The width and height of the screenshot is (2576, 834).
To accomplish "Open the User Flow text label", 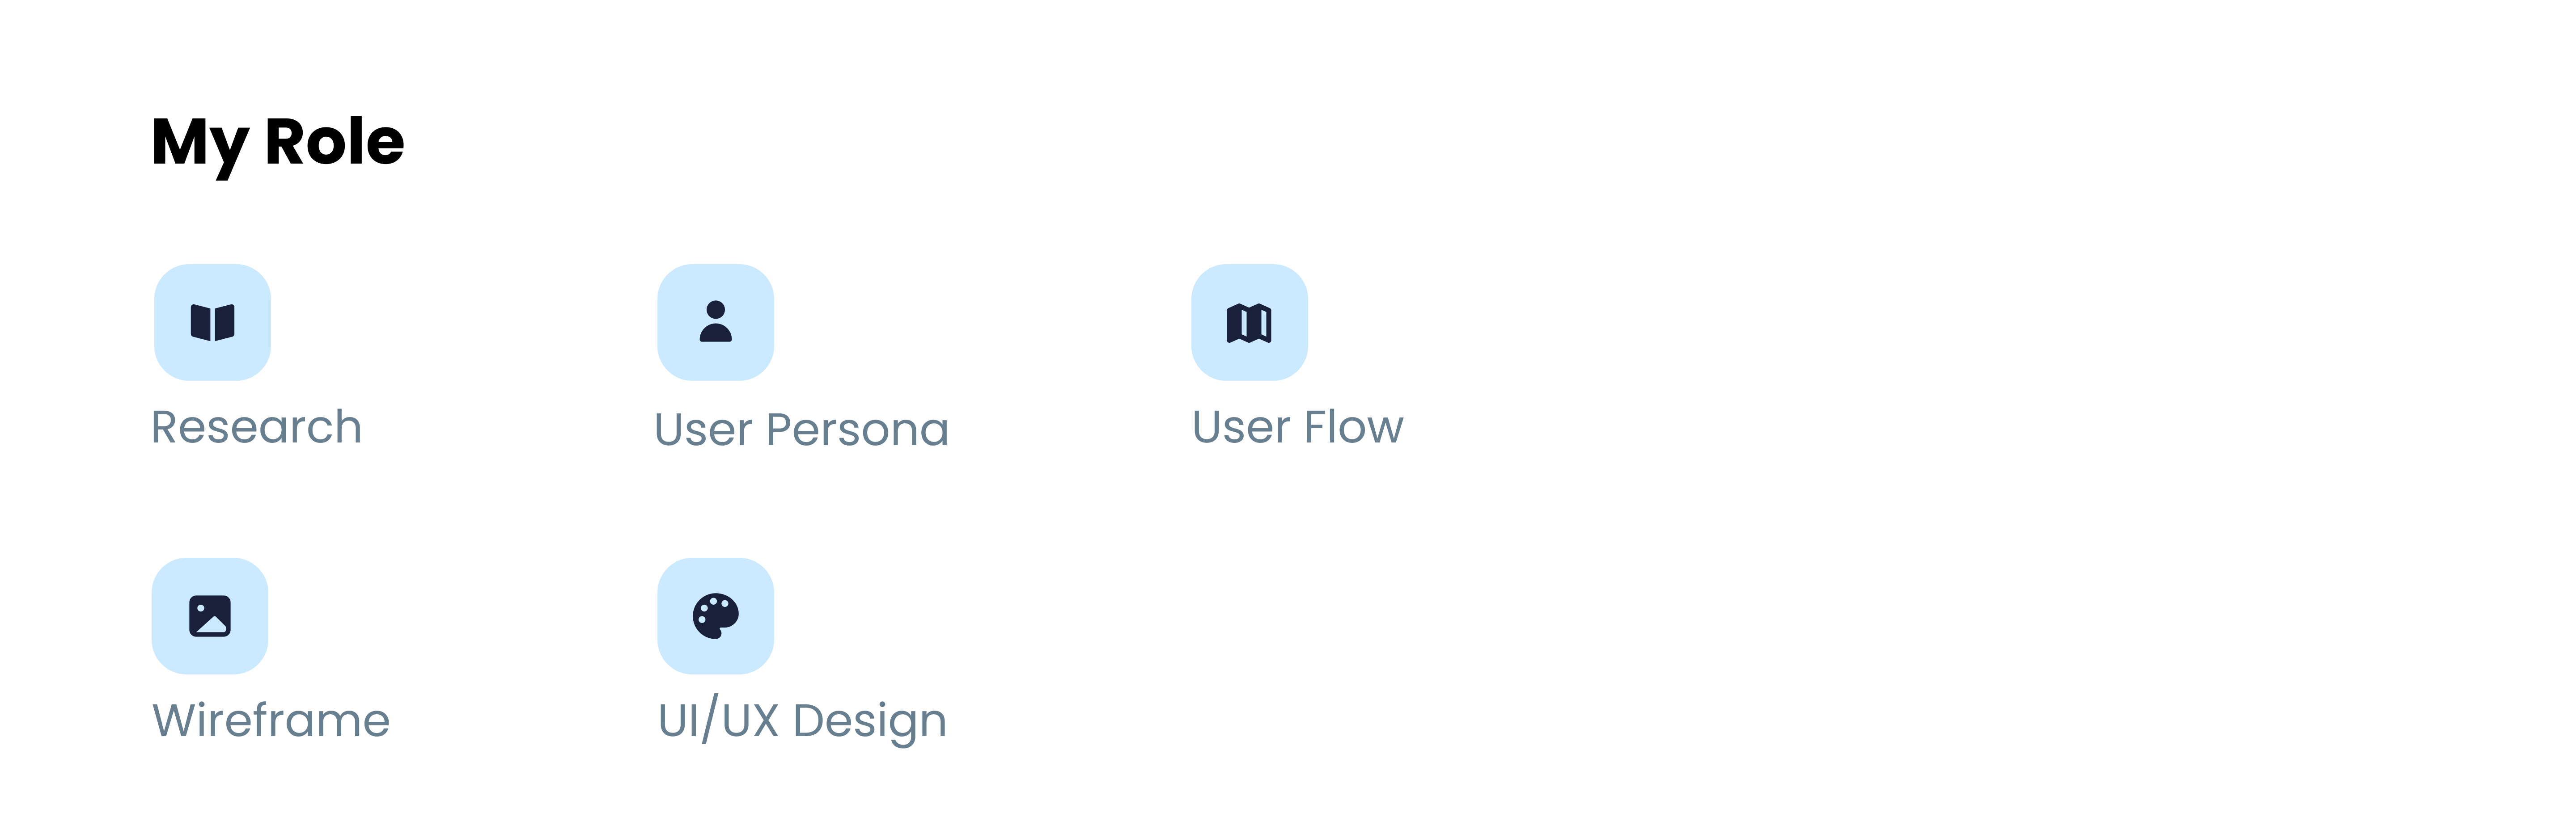I will click(x=1297, y=427).
